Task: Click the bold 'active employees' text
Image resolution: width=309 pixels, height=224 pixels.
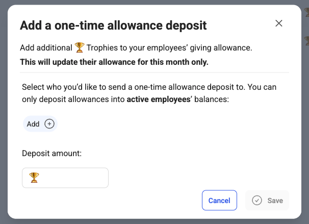Action: tap(159, 99)
